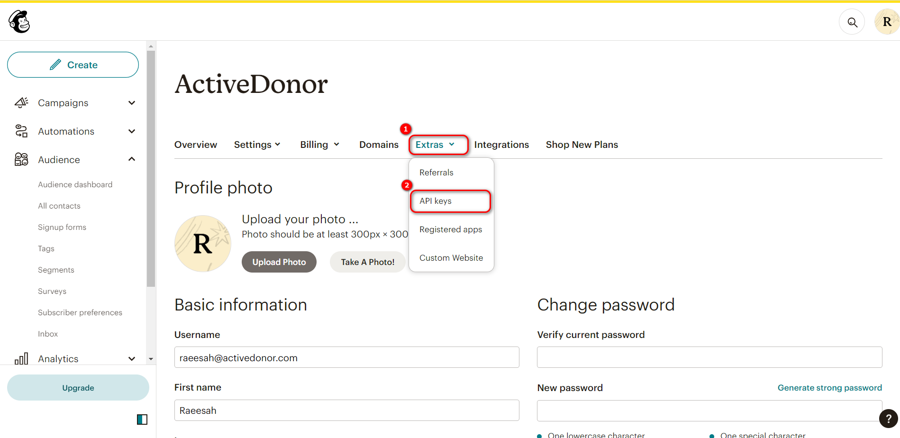Click the help question mark icon
This screenshot has height=438, width=900.
(x=888, y=419)
